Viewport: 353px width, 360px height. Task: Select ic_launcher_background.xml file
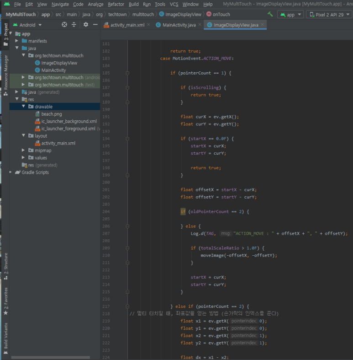[66, 121]
